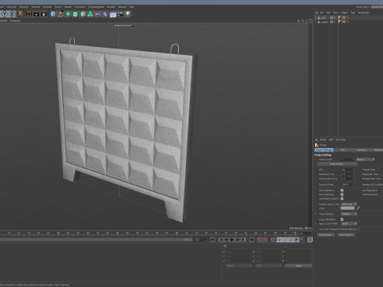Viewport: 383px width, 287px height.
Task: Click the viewport move navigation icon
Action: point(298,21)
